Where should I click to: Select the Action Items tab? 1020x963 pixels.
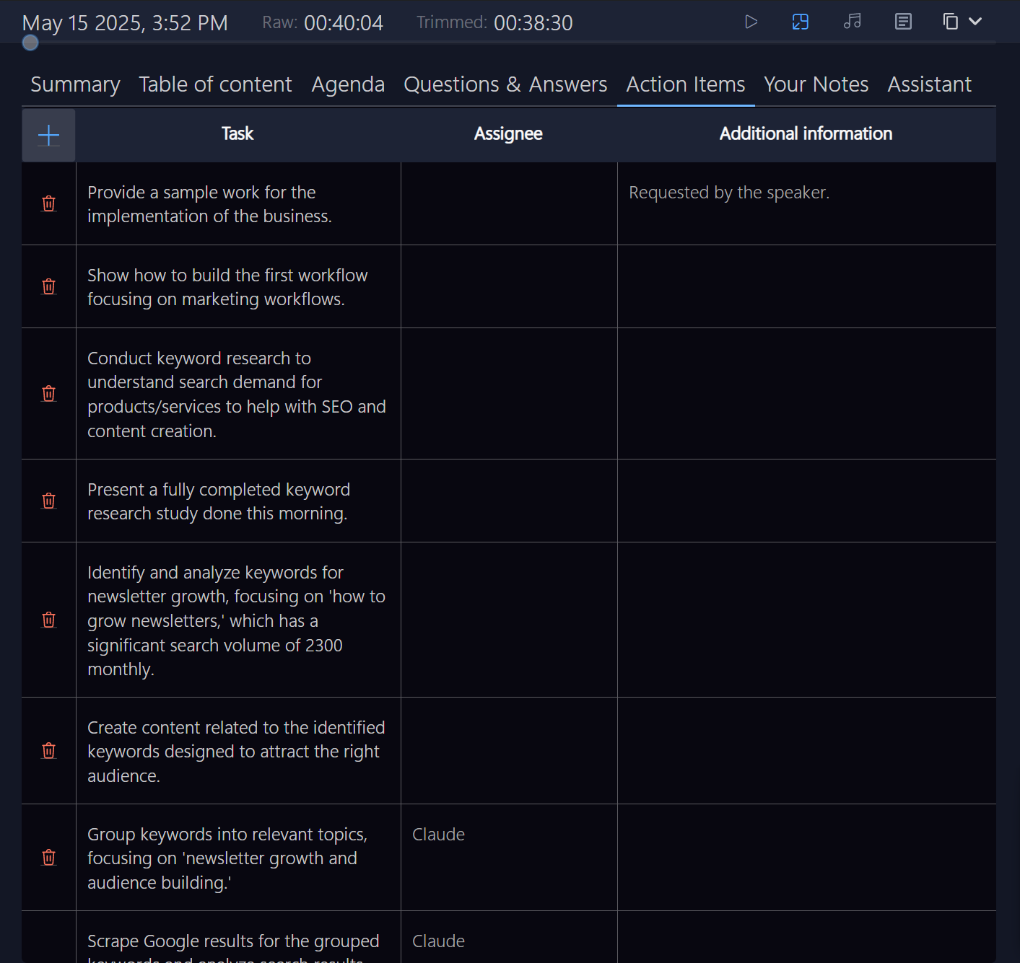pos(686,84)
